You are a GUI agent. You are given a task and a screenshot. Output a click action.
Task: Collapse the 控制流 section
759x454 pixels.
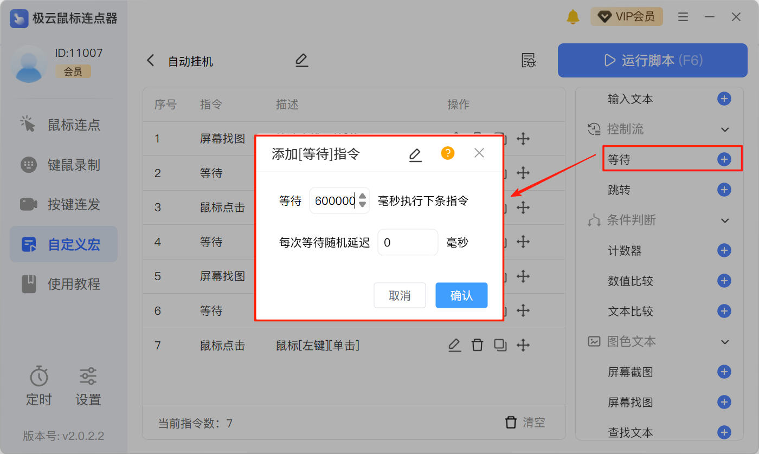tap(725, 129)
